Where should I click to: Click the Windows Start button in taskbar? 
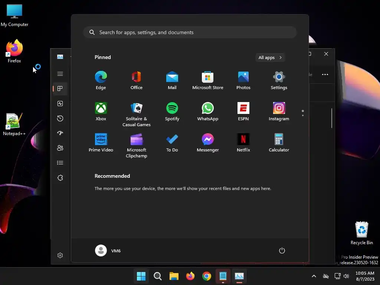141,276
